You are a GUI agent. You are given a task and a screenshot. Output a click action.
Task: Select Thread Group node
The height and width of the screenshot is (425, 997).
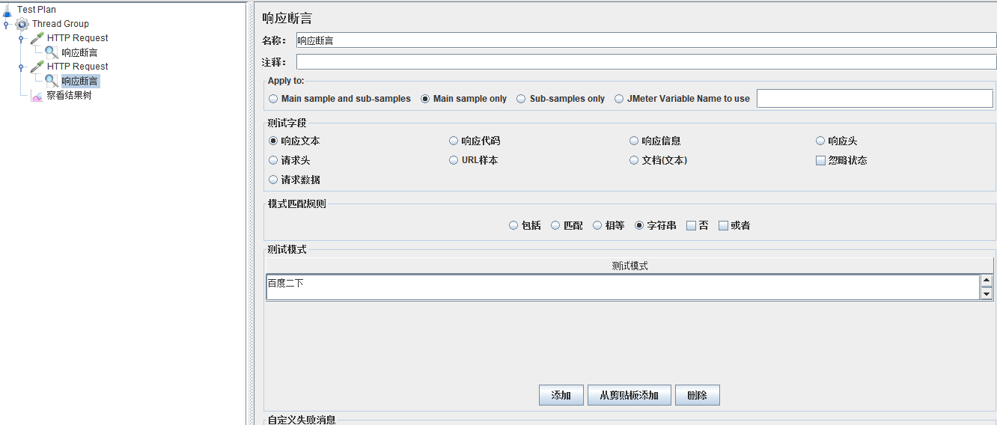click(61, 24)
